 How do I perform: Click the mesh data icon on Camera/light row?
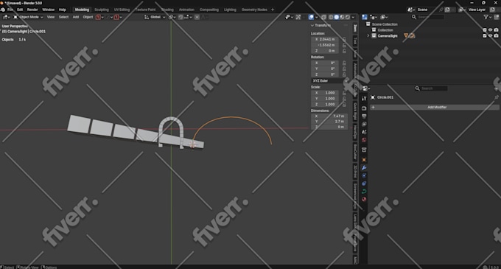click(x=406, y=35)
